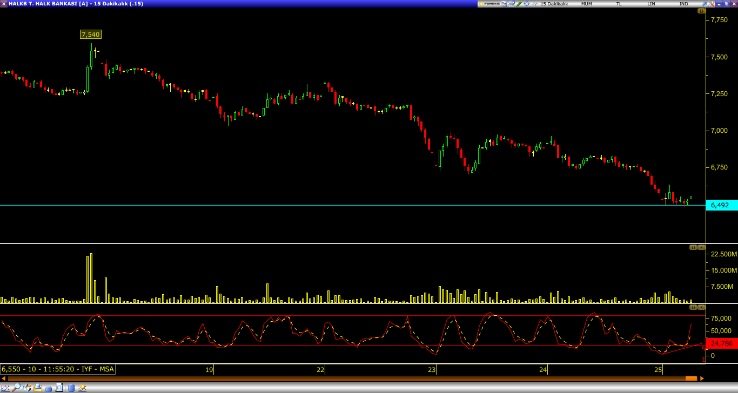
Task: Open the wrench and screwdriver settings icon
Action: (x=712, y=4)
